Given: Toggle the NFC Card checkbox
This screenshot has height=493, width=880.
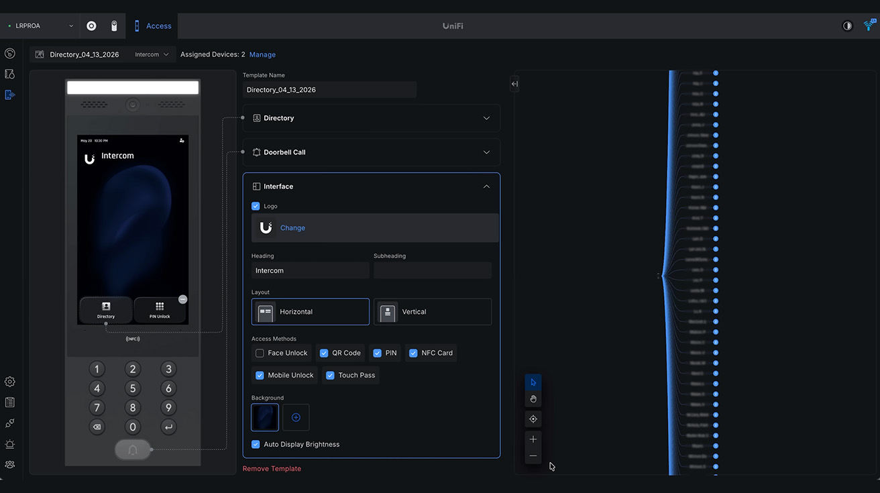Looking at the screenshot, I should click(x=413, y=353).
